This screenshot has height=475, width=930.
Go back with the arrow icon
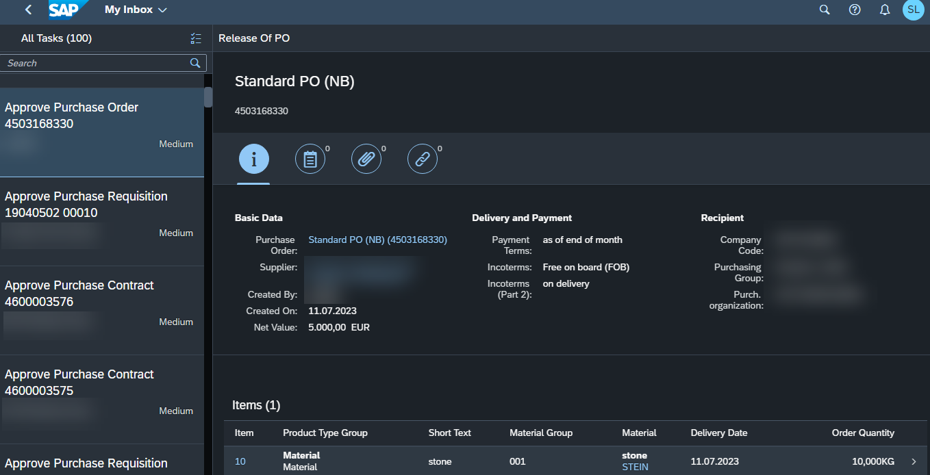coord(28,10)
